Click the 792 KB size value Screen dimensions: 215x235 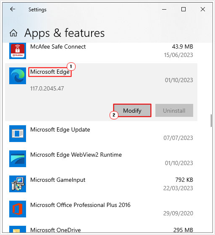(x=184, y=180)
